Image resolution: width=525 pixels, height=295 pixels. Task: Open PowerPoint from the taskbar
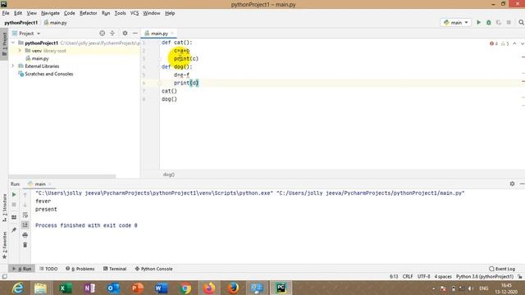click(x=137, y=288)
